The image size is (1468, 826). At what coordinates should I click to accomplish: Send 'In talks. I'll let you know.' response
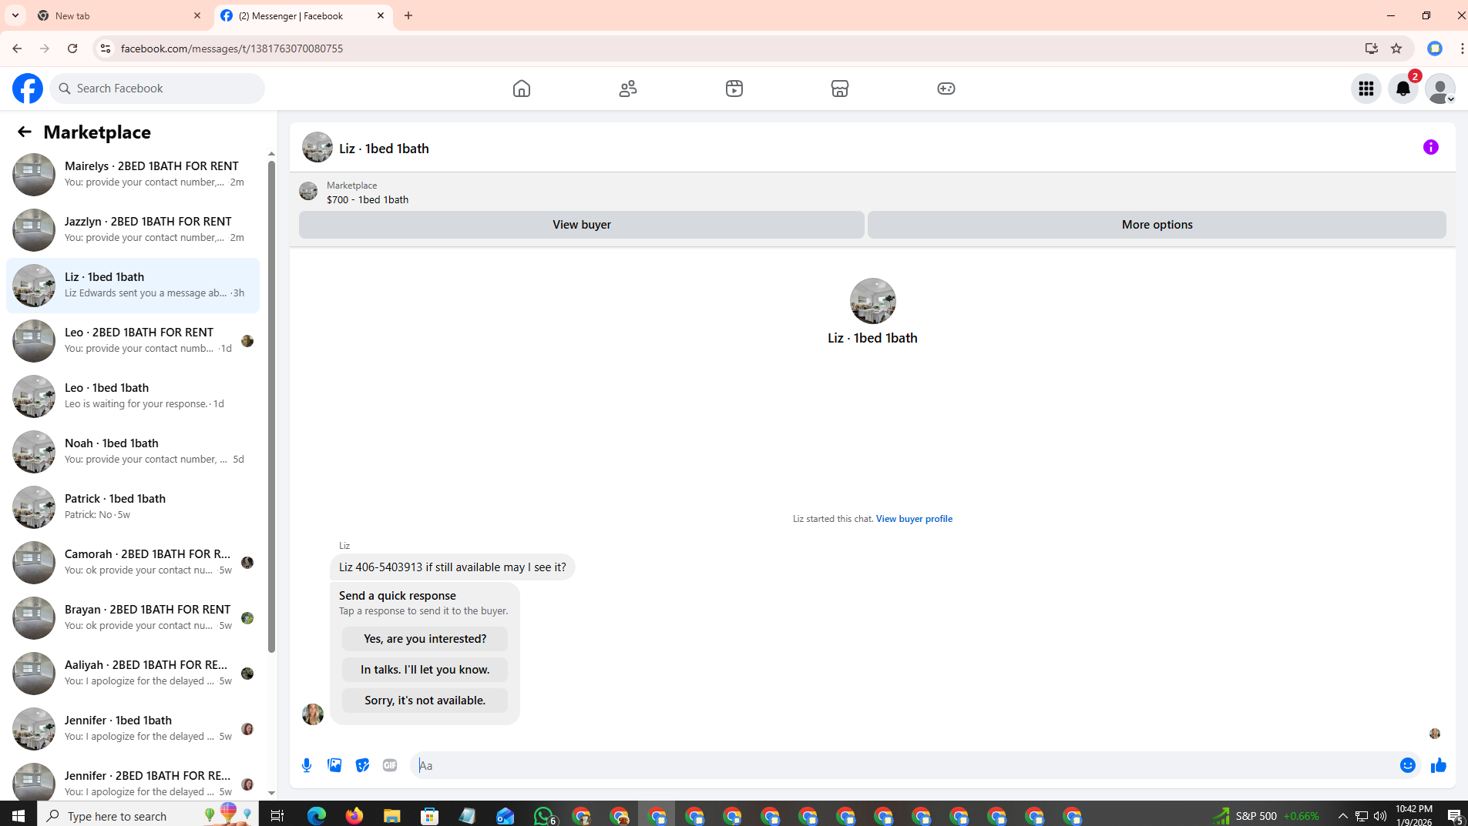coord(425,670)
